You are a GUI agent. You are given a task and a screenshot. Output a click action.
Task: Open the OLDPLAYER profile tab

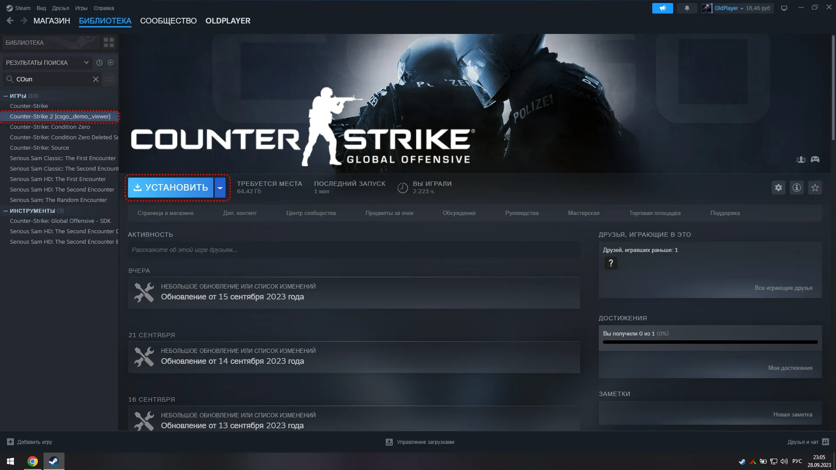coord(228,21)
